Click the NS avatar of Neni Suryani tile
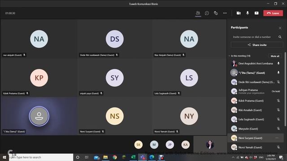 click(115, 116)
